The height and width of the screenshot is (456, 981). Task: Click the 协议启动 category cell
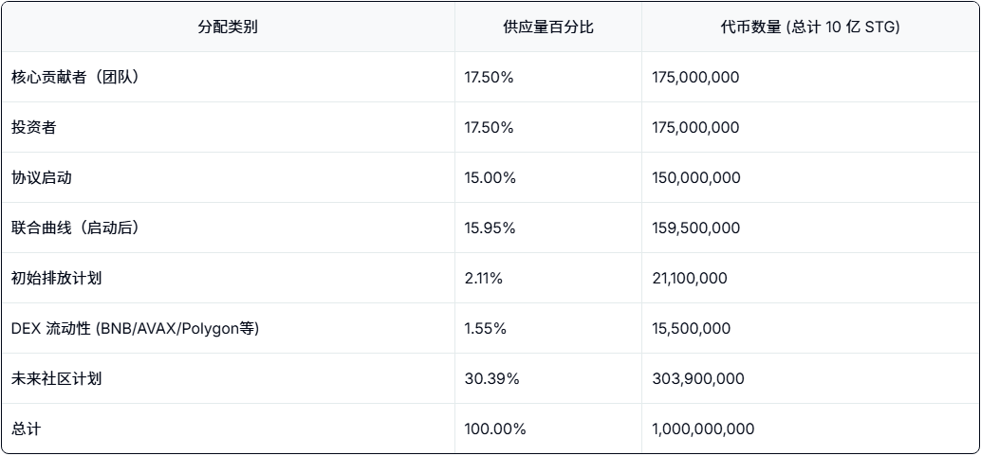tap(42, 177)
